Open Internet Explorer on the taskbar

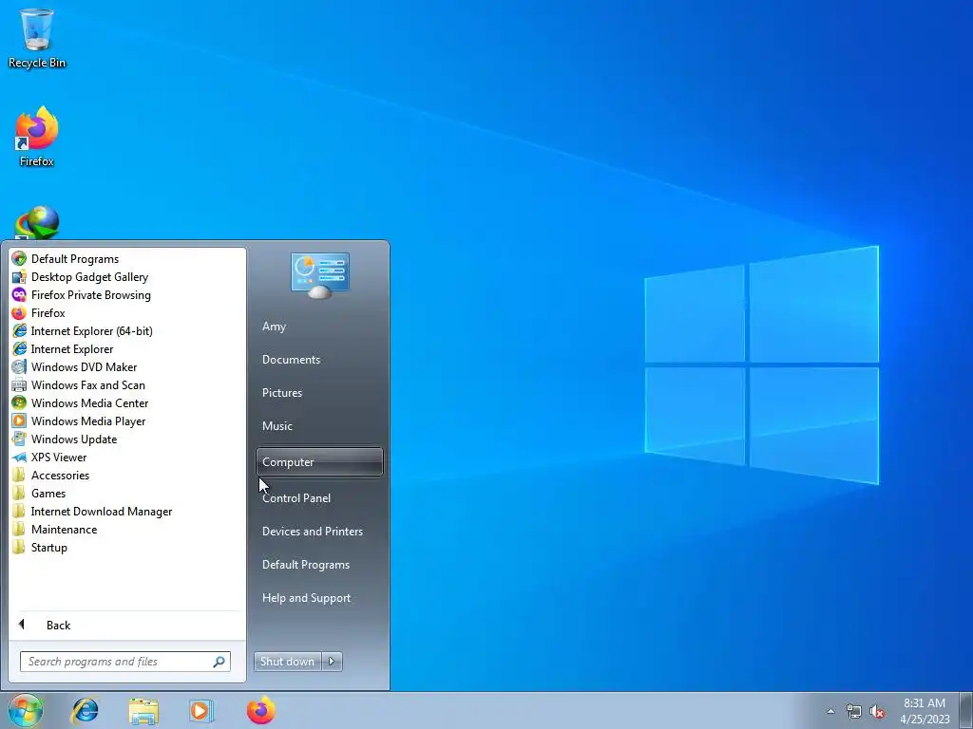click(x=85, y=710)
